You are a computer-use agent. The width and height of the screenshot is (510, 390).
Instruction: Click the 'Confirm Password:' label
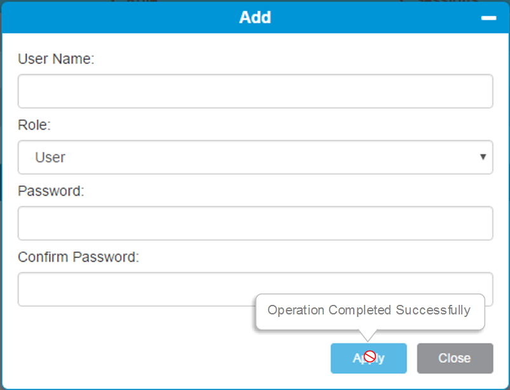coord(78,257)
